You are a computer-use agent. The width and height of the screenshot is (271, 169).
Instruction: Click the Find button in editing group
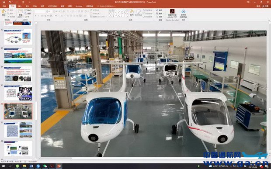[159, 10]
